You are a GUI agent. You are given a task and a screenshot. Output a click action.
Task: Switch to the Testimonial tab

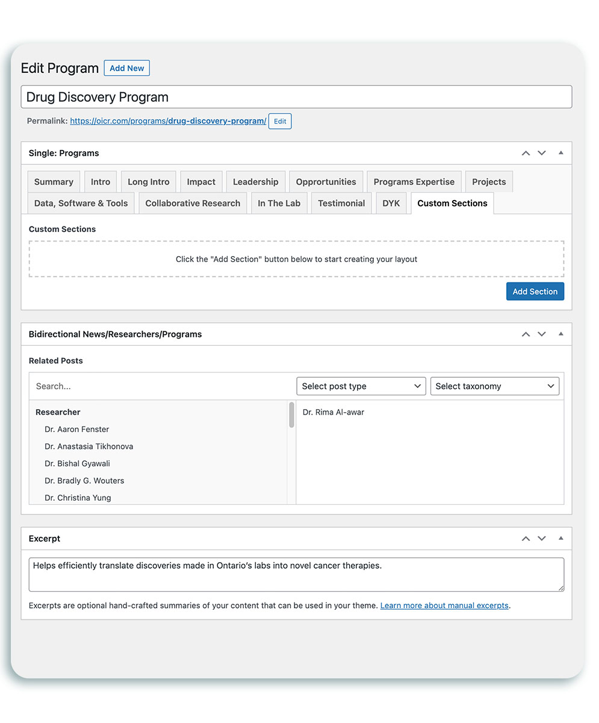click(341, 203)
